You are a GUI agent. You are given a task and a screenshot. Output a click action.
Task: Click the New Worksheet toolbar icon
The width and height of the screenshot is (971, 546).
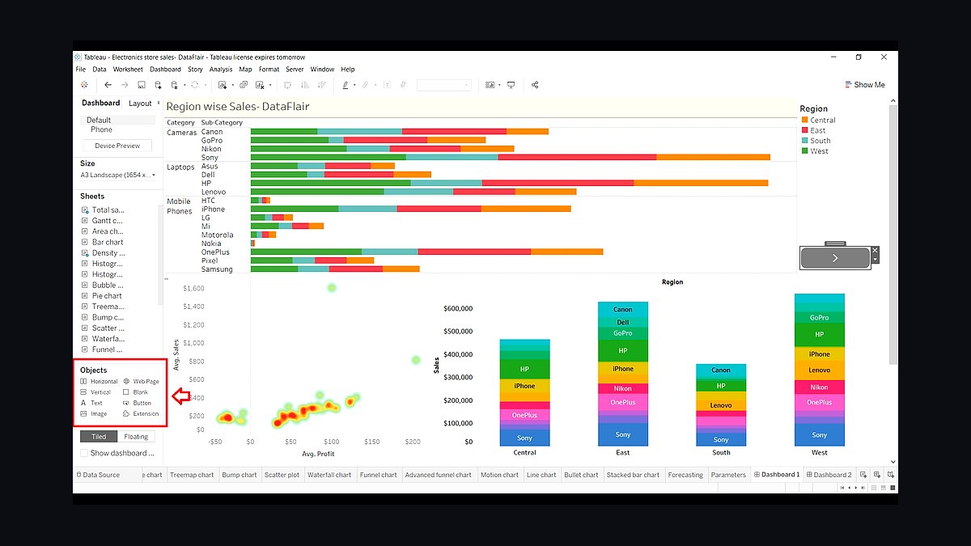click(x=224, y=85)
